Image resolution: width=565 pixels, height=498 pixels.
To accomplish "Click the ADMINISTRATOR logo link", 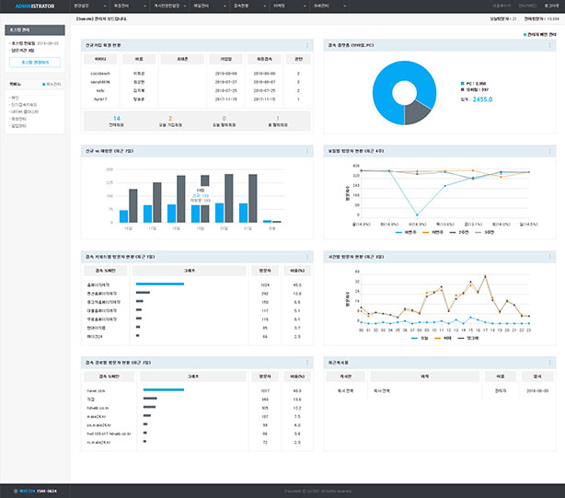I will pyautogui.click(x=30, y=6).
